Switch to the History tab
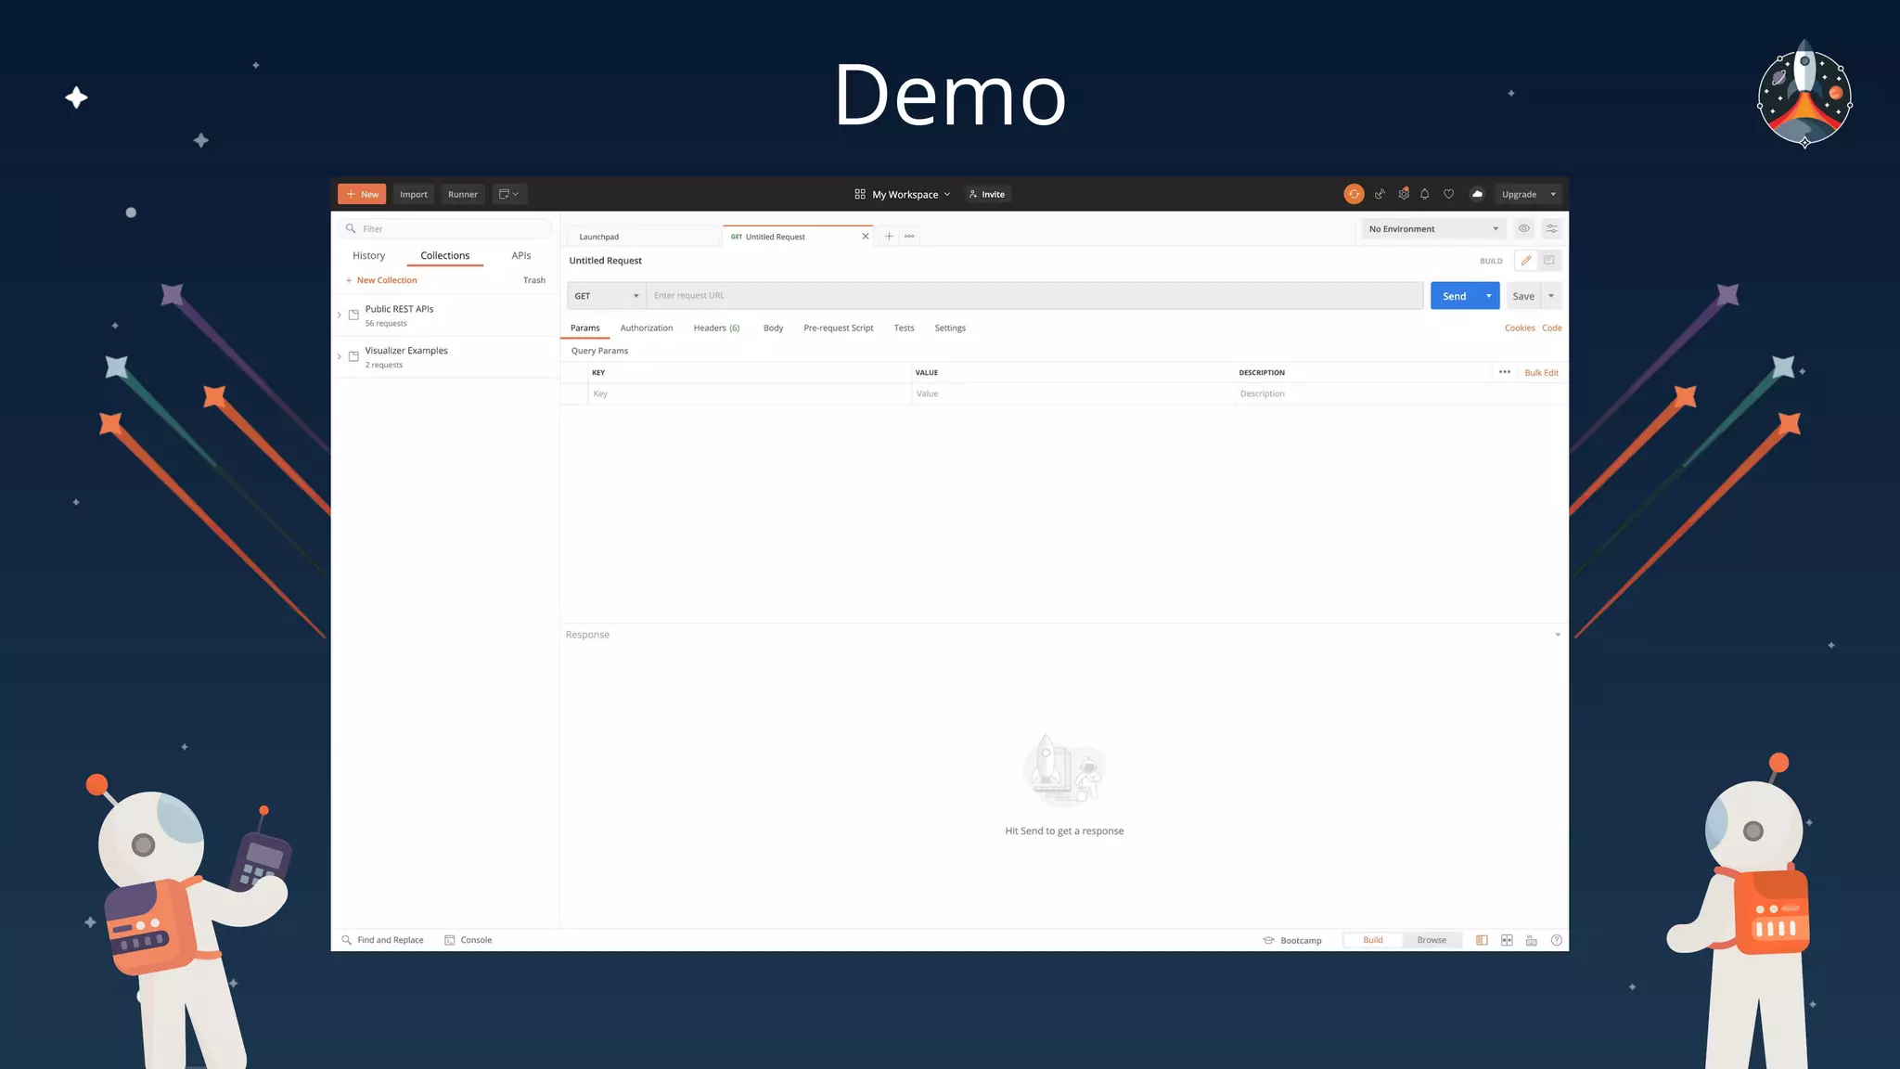1900x1069 pixels. [368, 255]
